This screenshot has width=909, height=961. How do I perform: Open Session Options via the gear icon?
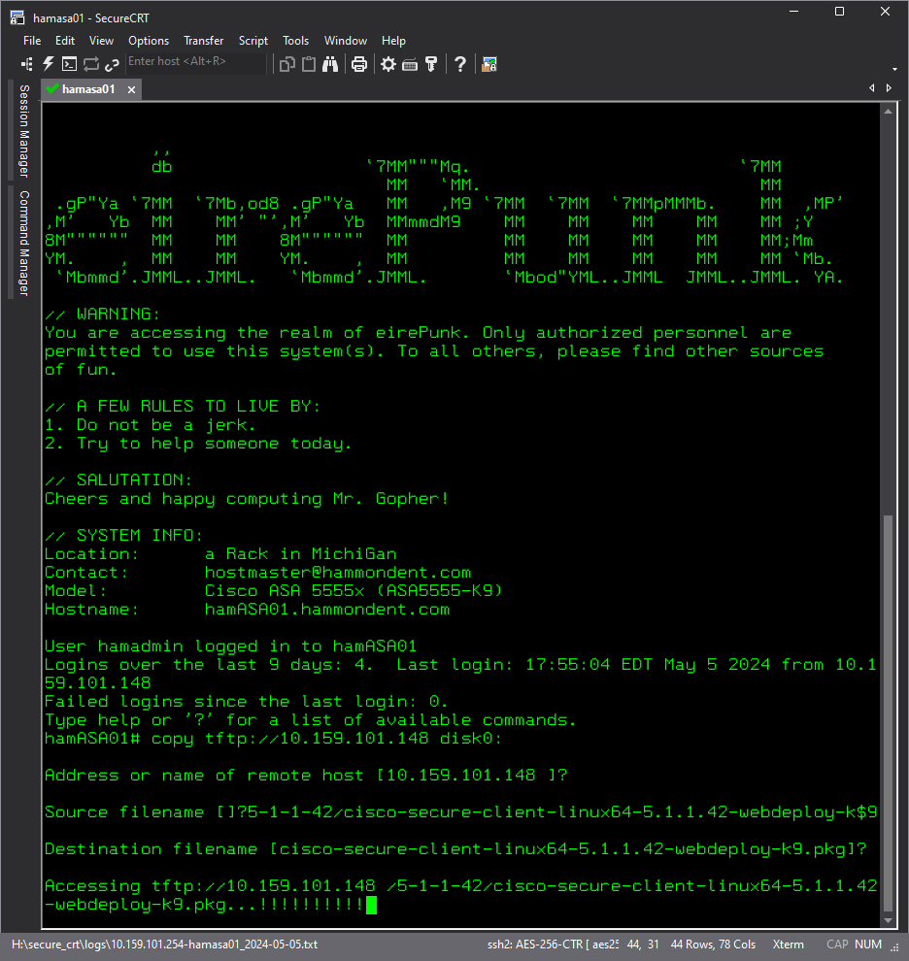(x=387, y=63)
